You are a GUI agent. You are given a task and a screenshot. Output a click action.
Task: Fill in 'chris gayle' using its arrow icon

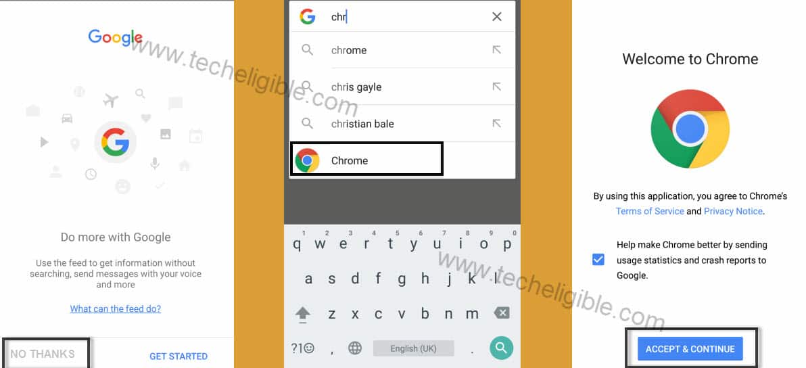click(496, 87)
